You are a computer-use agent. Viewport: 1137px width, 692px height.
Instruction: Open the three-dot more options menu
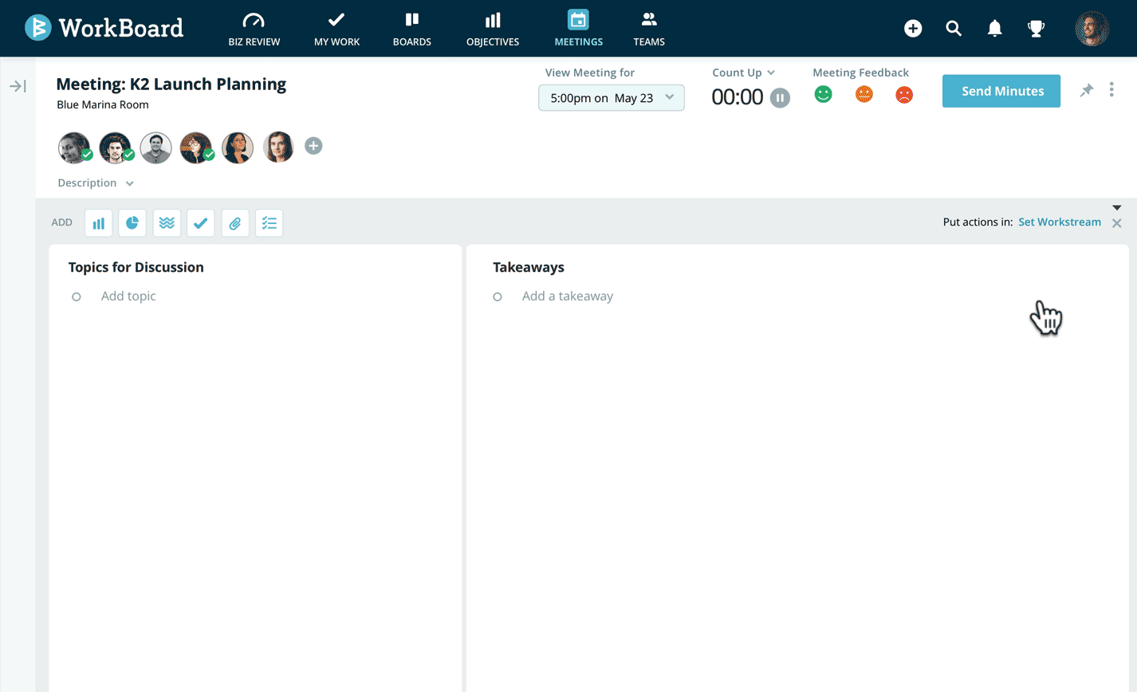click(x=1111, y=90)
